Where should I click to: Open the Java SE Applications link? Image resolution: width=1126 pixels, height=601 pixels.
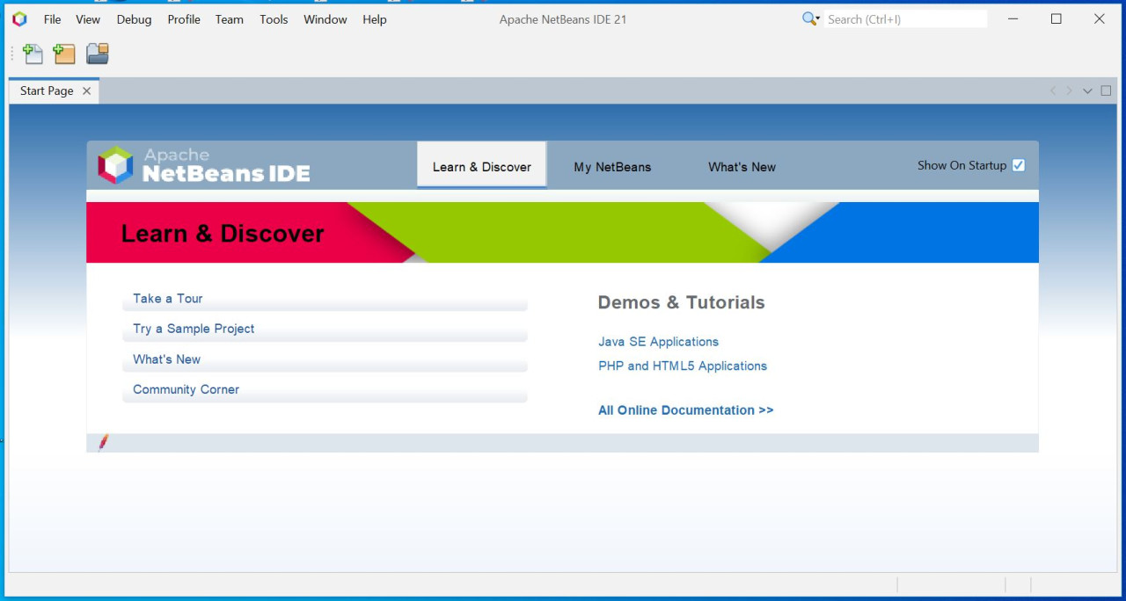pos(658,342)
